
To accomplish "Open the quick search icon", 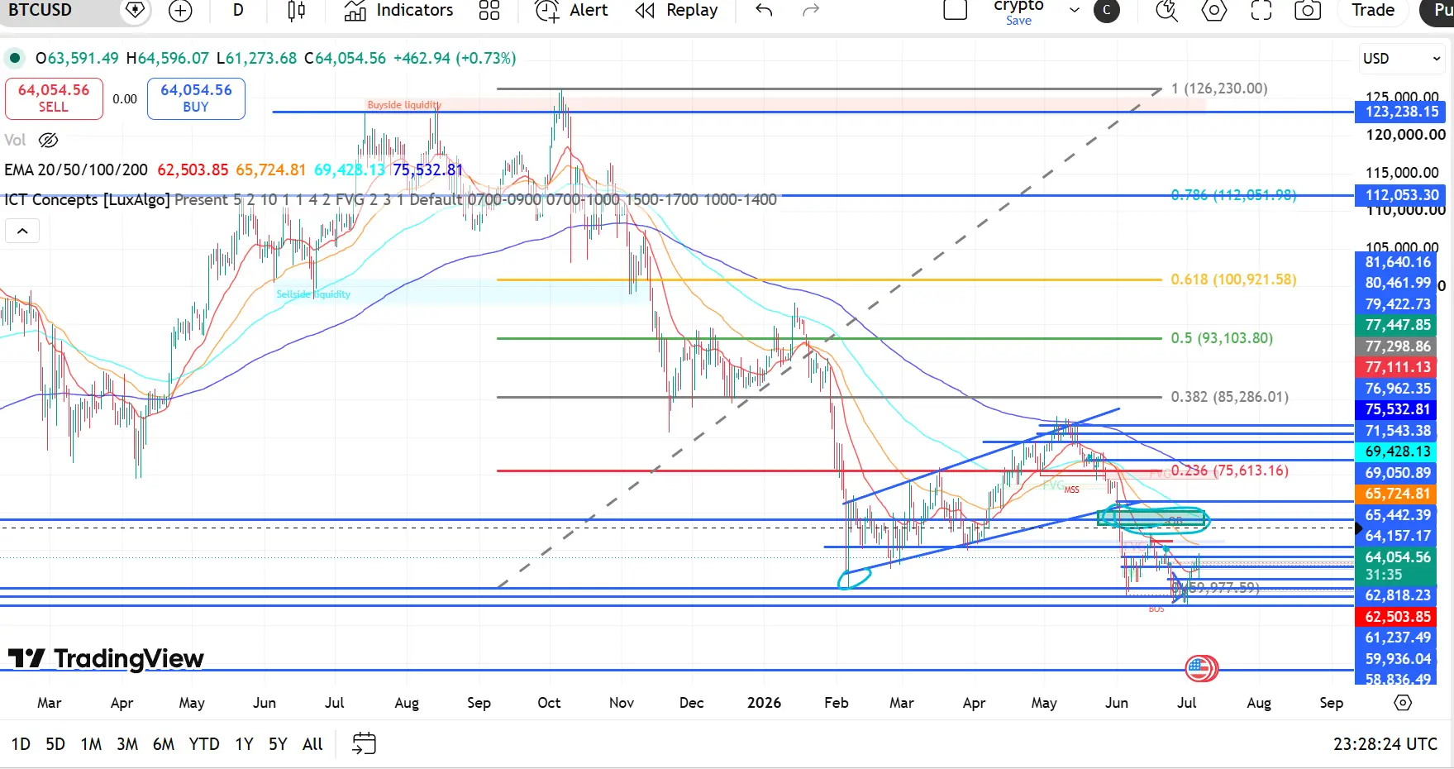I will (x=1166, y=11).
